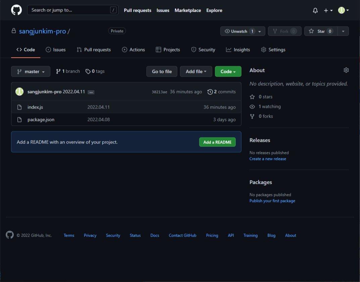Star this repository
The image size is (360, 282).
tap(321, 31)
